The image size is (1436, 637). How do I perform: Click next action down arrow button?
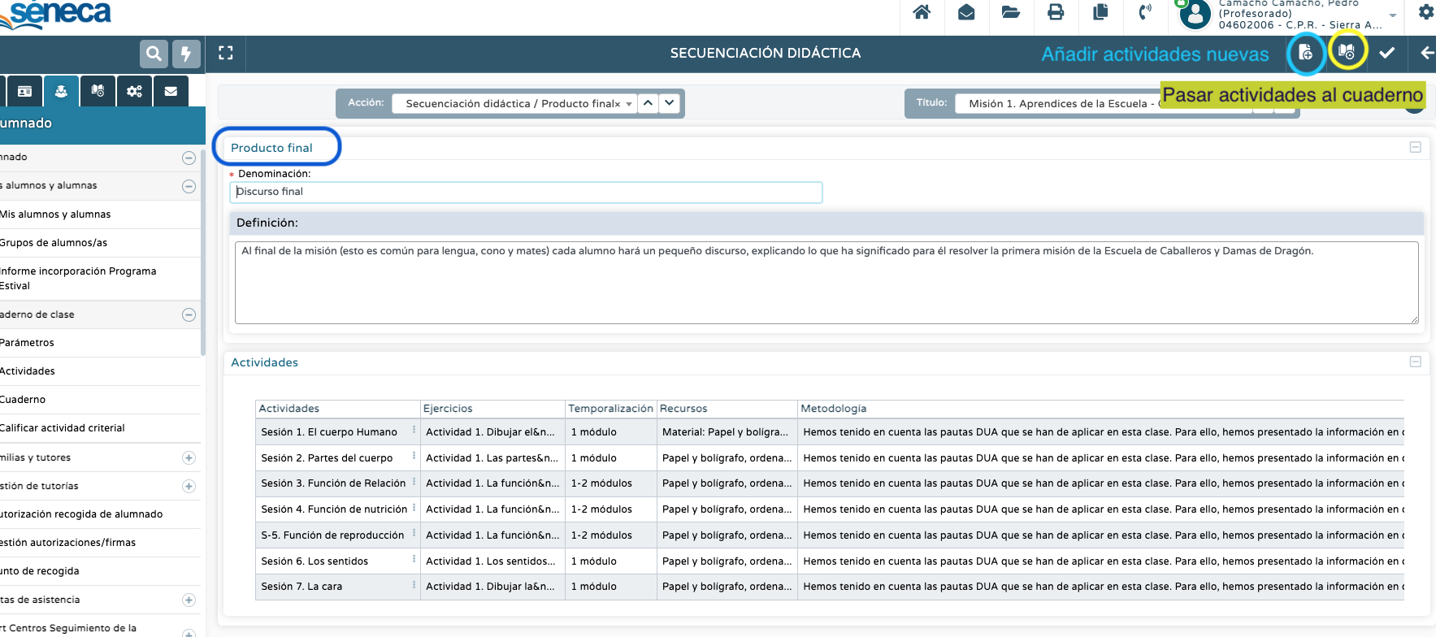(669, 103)
